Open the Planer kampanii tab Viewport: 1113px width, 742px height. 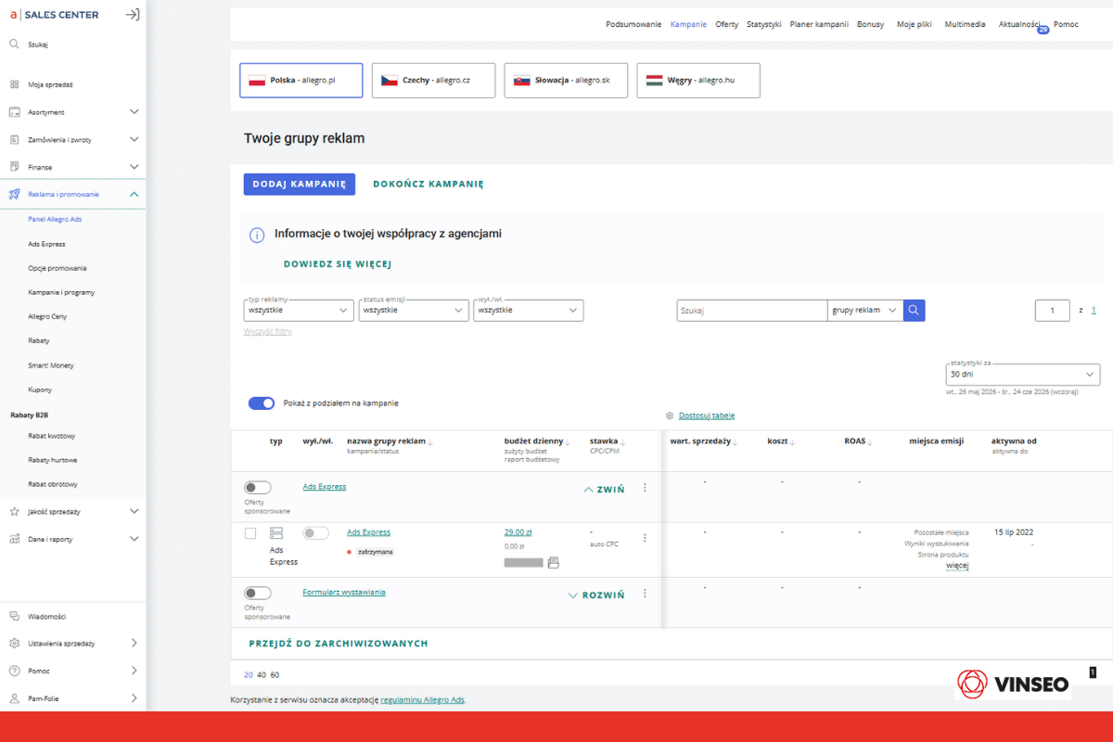click(x=819, y=24)
